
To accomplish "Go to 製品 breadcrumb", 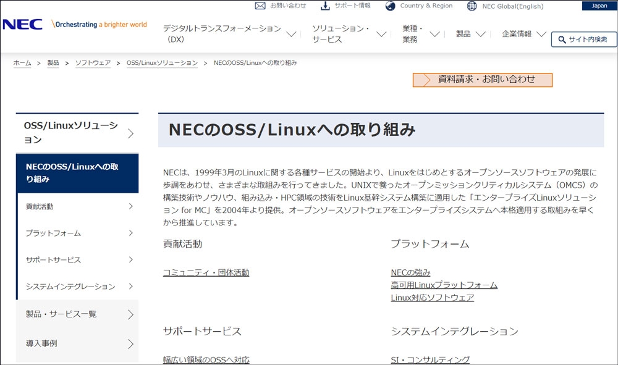I will click(53, 63).
